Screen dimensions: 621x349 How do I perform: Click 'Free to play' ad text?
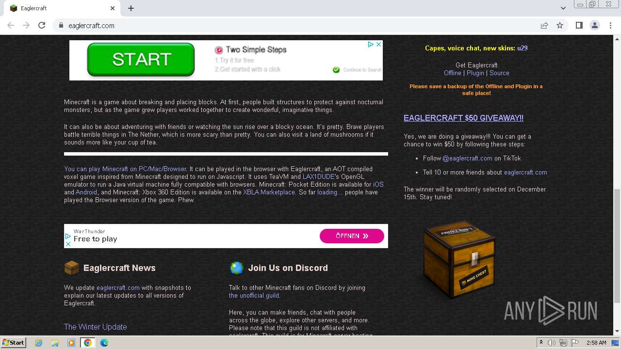click(96, 239)
